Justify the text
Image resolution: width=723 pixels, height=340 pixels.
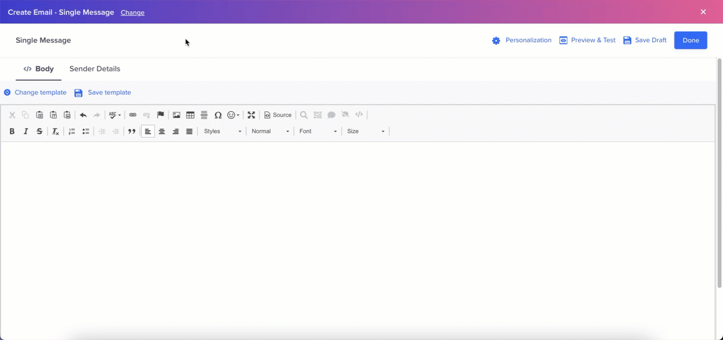(x=189, y=131)
